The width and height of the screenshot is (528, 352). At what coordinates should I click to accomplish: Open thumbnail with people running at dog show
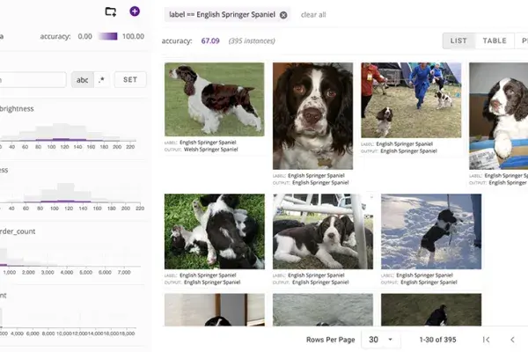point(411,100)
